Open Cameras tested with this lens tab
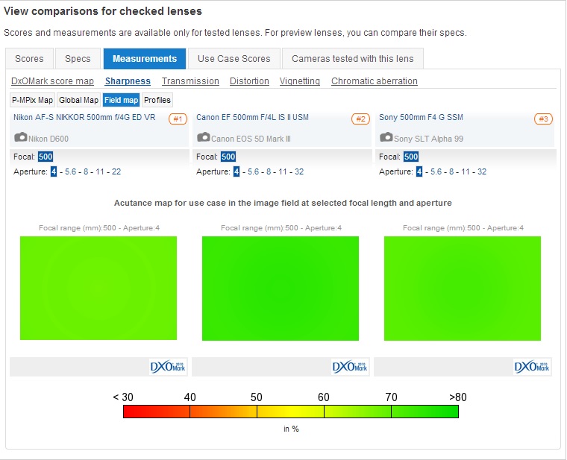This screenshot has height=460, width=567. click(x=353, y=59)
